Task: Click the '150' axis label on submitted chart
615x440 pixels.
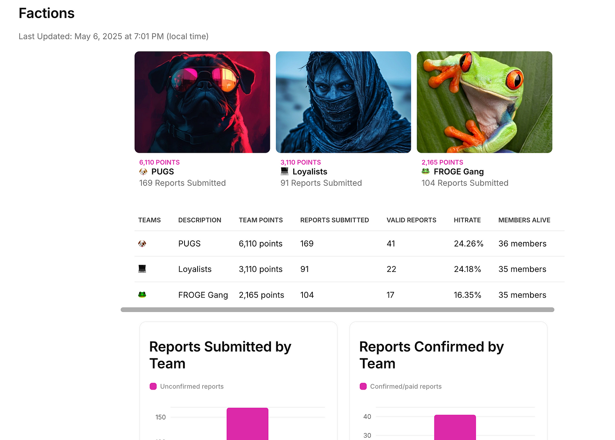Action: (161, 417)
